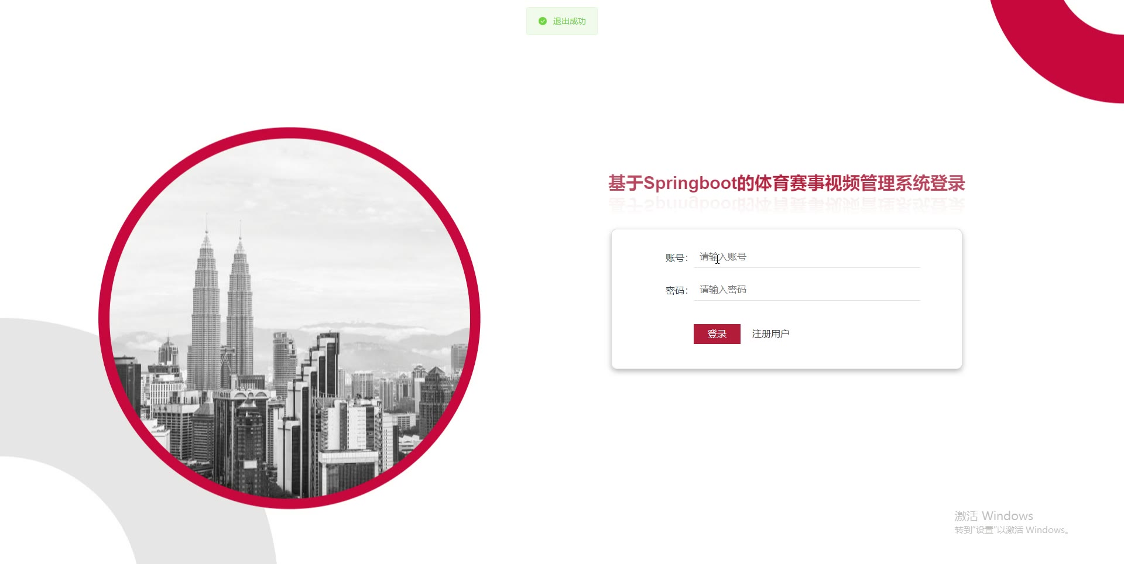Click the Springboot体育赛事视频管理系统登录 heading
The height and width of the screenshot is (564, 1124).
[x=786, y=183]
